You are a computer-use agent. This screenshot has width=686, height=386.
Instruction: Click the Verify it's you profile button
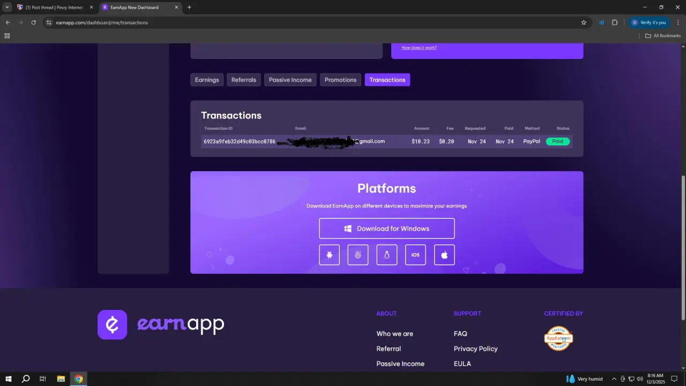648,23
